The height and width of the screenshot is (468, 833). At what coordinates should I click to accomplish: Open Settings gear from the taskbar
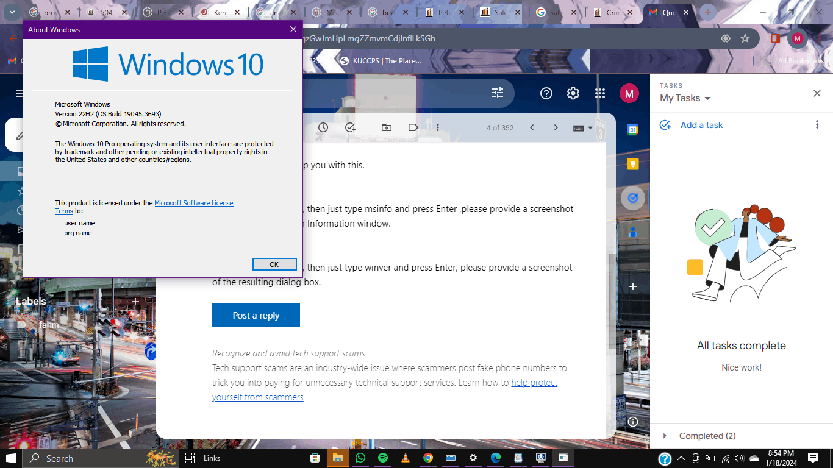pyautogui.click(x=473, y=458)
